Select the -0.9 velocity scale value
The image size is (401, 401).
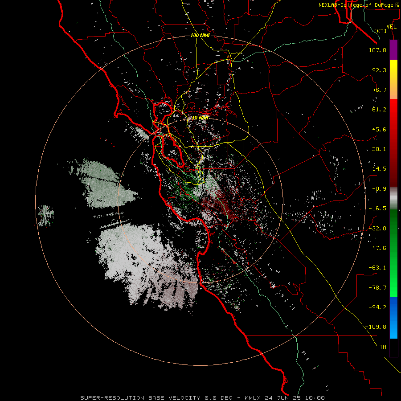click(x=379, y=189)
